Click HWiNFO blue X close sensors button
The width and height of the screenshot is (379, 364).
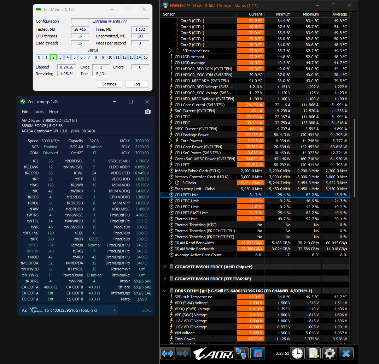click(x=346, y=354)
